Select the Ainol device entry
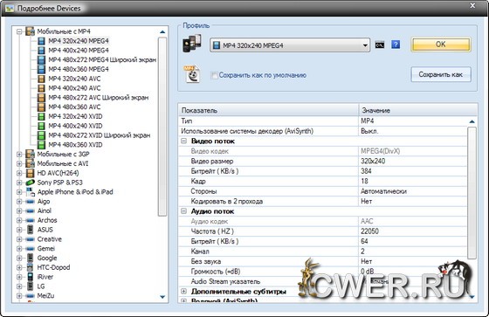 [x=45, y=210]
